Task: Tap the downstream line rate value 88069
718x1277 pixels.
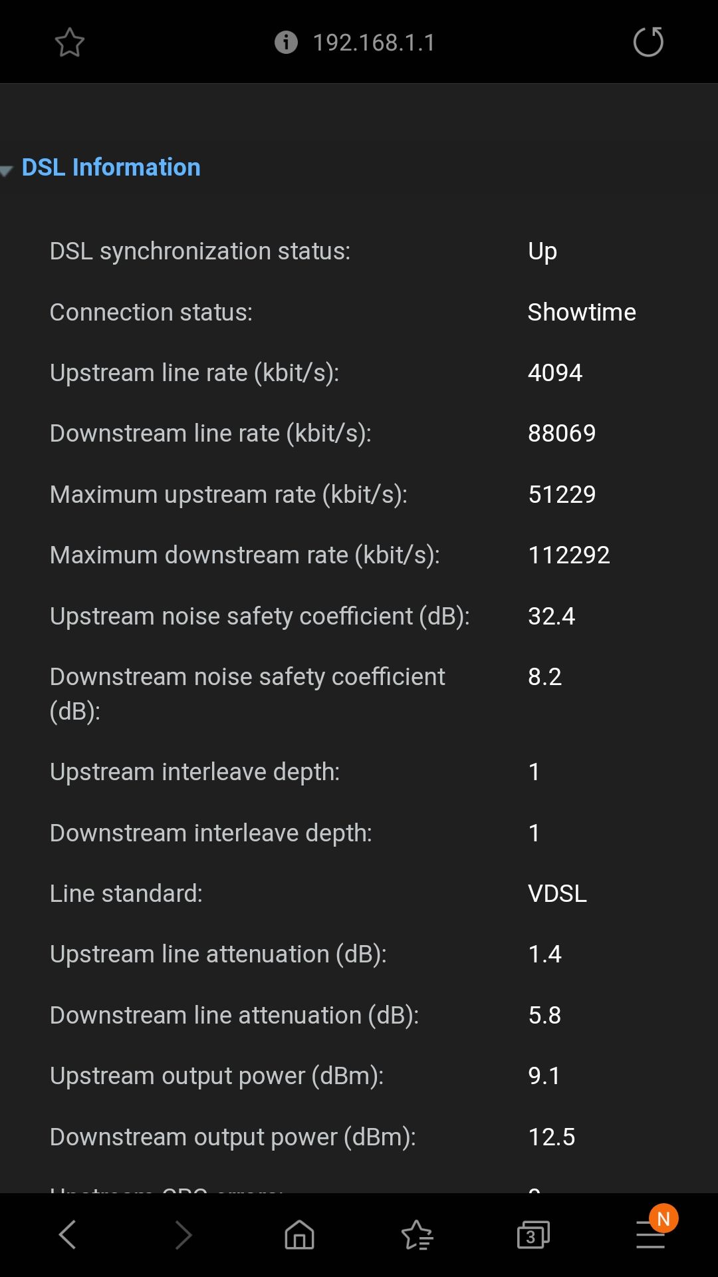Action: tap(562, 433)
